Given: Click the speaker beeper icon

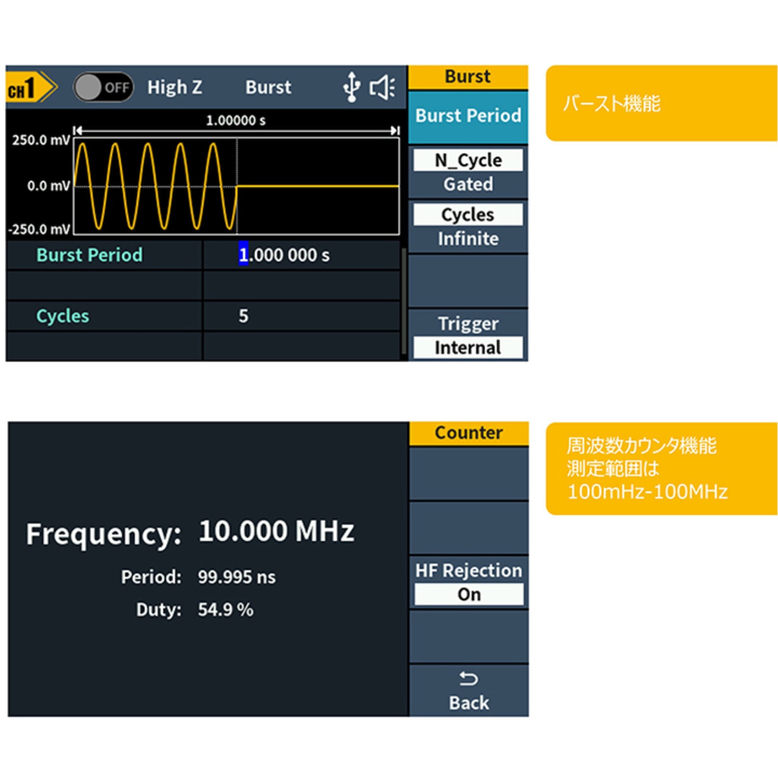Looking at the screenshot, I should (x=382, y=87).
